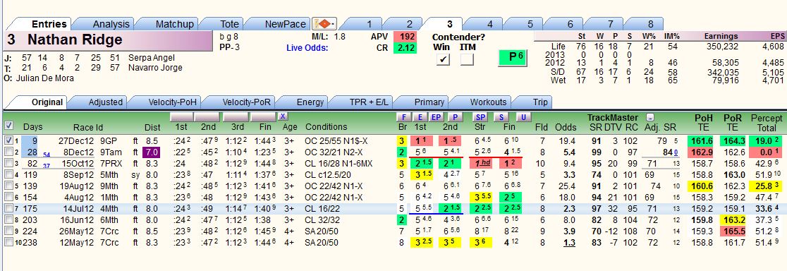Image resolution: width=787 pixels, height=271 pixels.
Task: Click the EP filter button
Action: click(436, 117)
